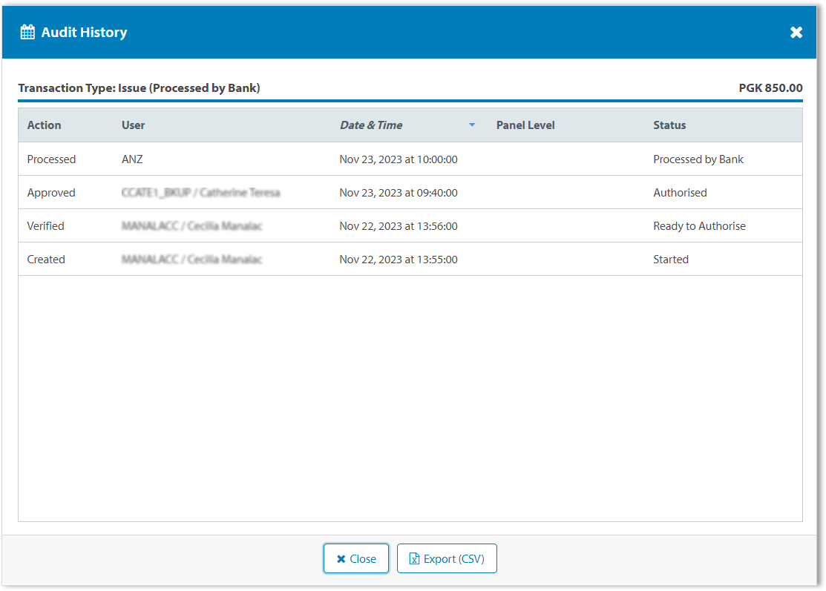Select the Authorised status cell
Viewport: 826px width, 591px height.
pyautogui.click(x=680, y=193)
